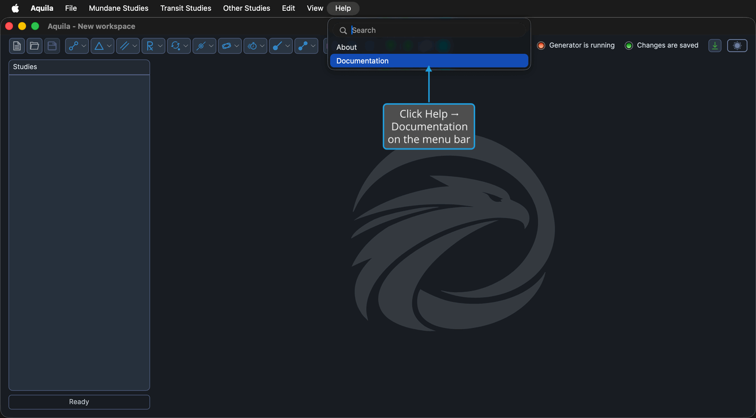
Task: Click the save floppy disk toolbar icon
Action: (x=52, y=46)
